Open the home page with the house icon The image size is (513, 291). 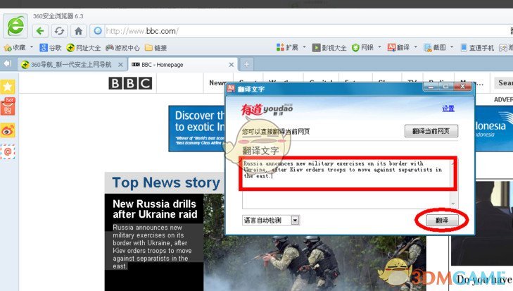point(78,31)
